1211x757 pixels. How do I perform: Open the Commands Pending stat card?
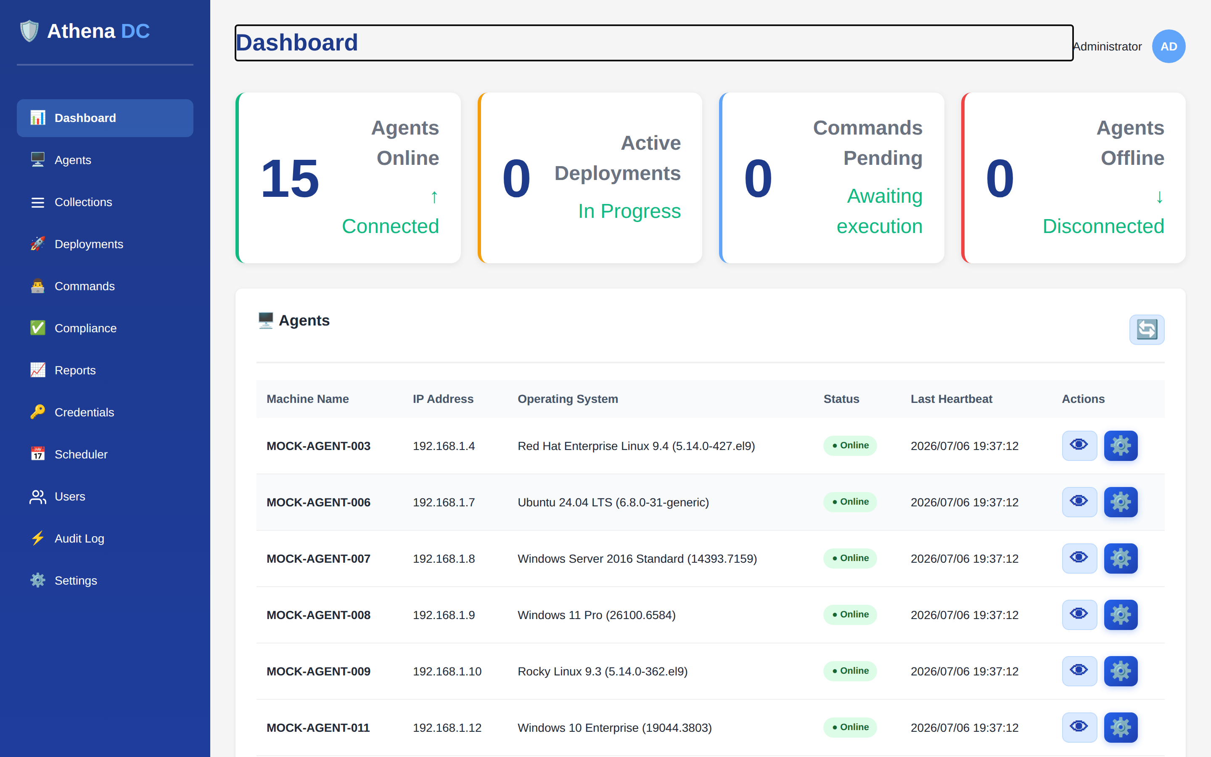pos(832,178)
